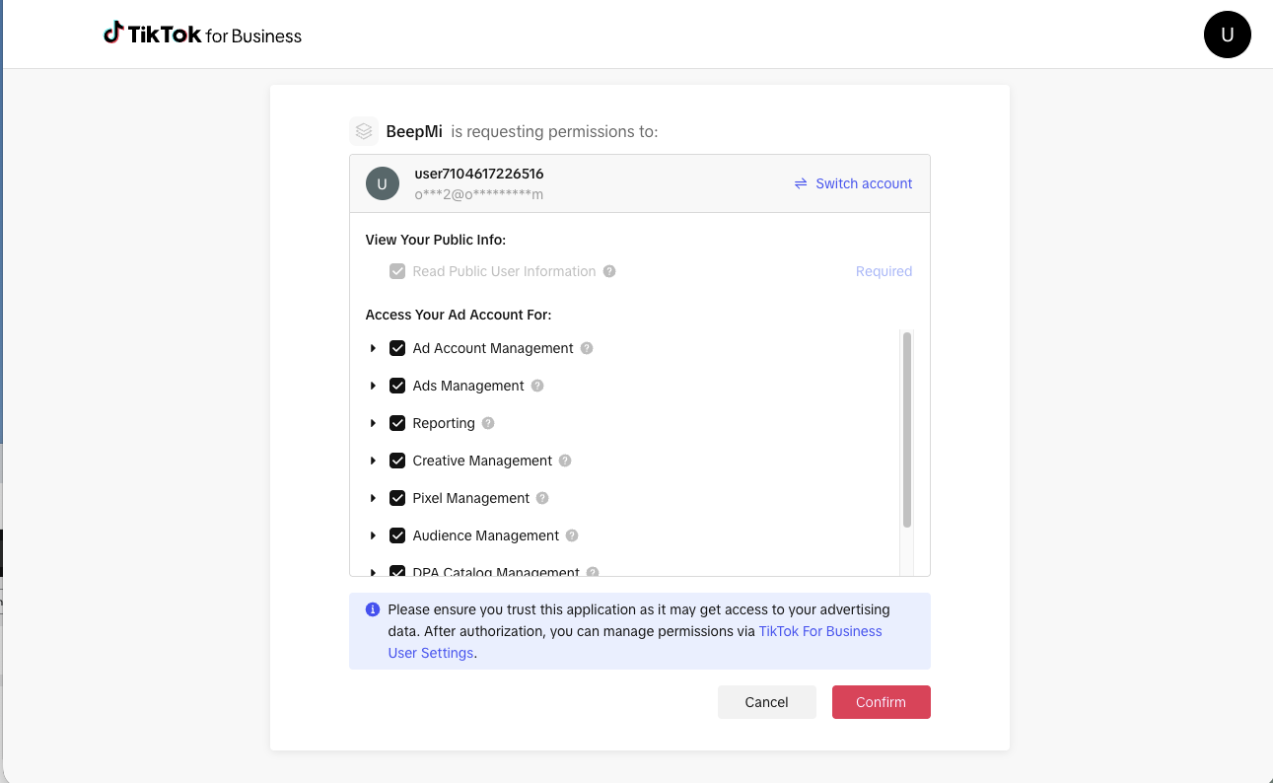1273x783 pixels.
Task: Click the Switch account arrows icon
Action: point(801,183)
